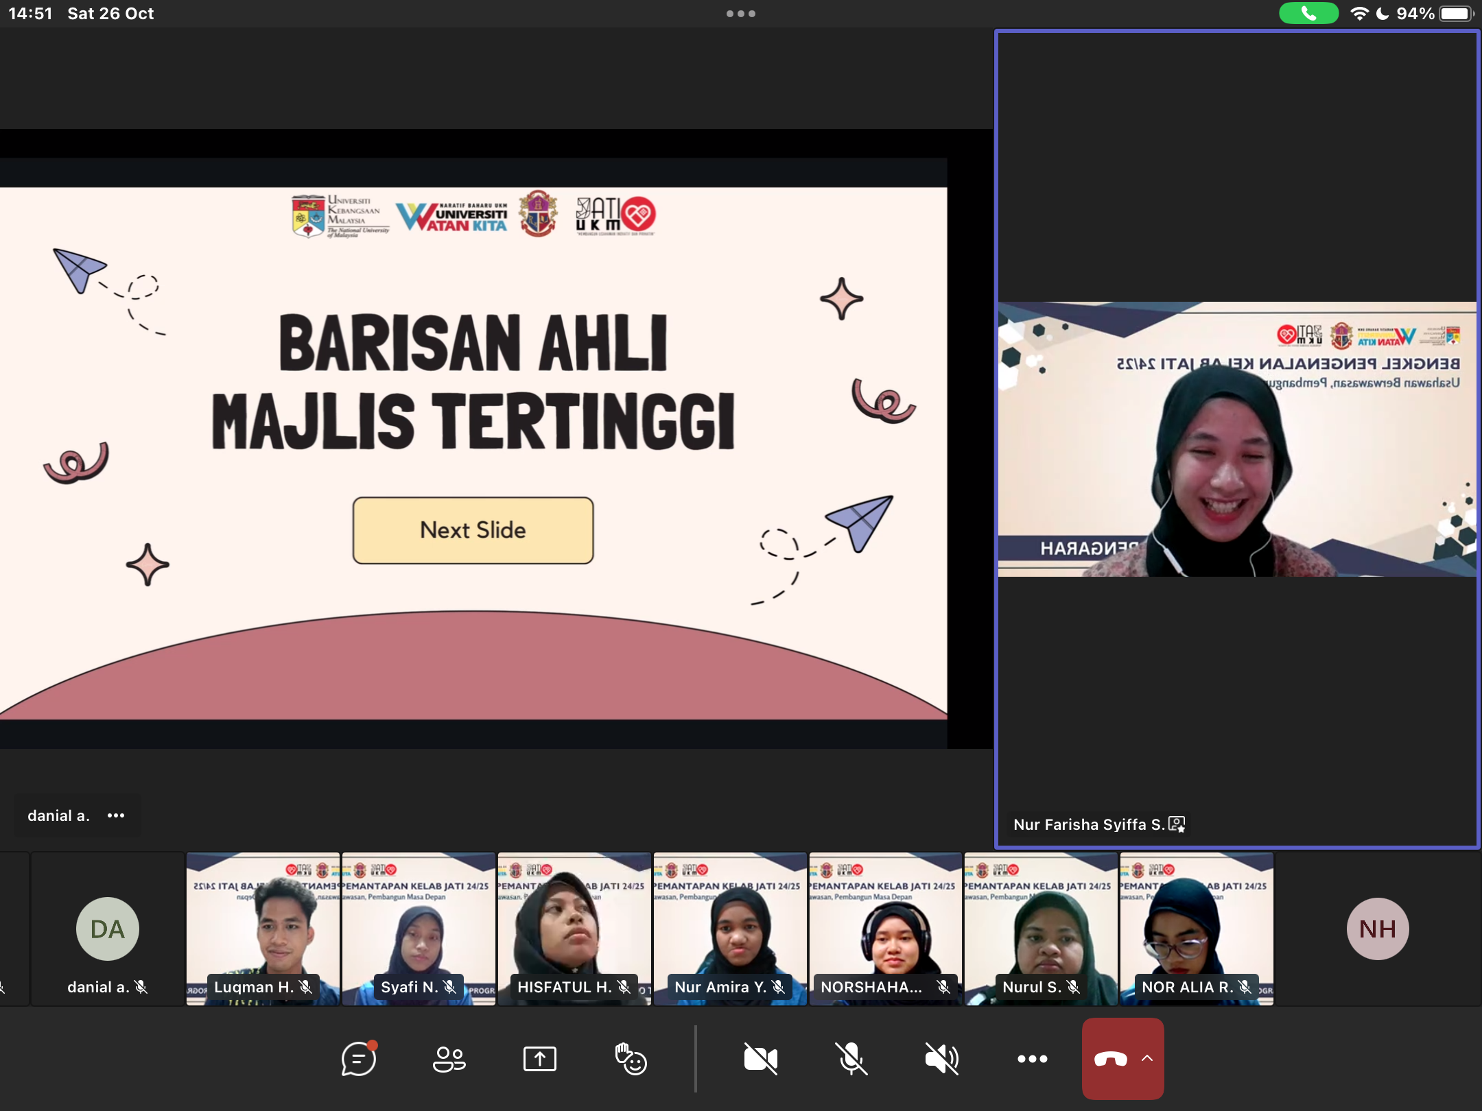Open raise hand and reactions

631,1059
